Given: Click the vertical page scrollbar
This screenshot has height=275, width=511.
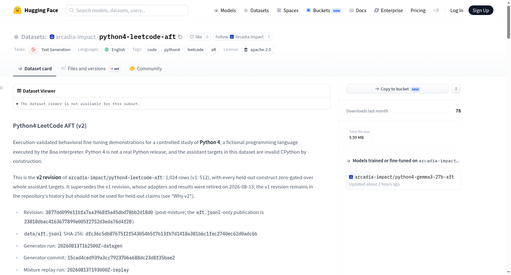Looking at the screenshot, I should click(x=508, y=22).
